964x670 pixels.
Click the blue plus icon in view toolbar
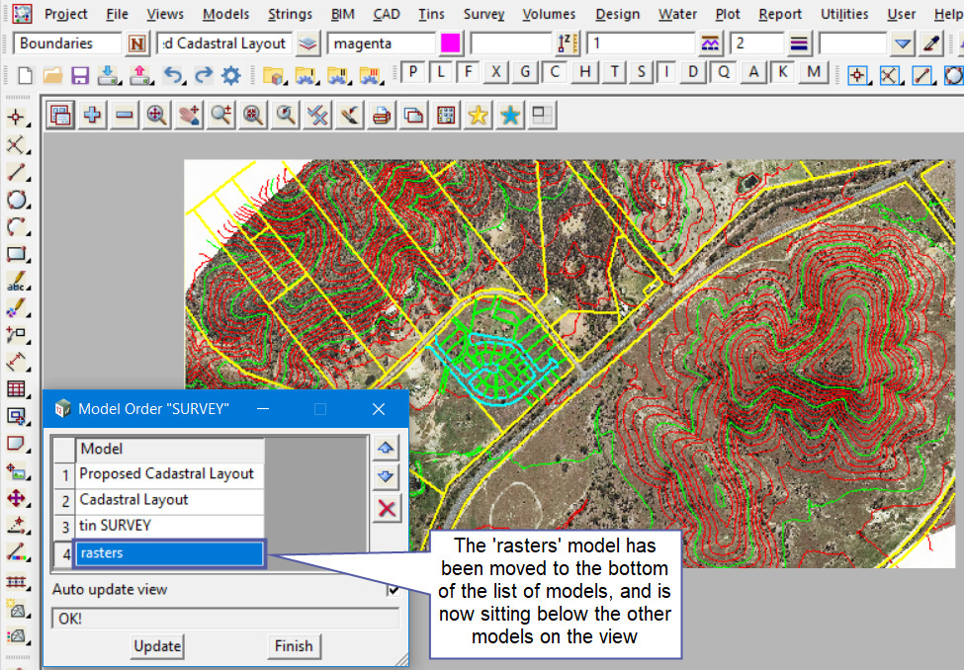click(x=92, y=116)
